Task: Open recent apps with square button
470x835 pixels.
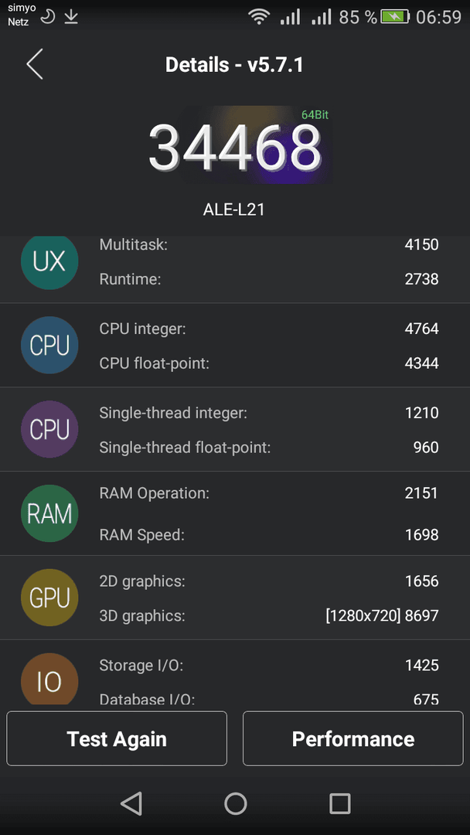Action: 339,803
